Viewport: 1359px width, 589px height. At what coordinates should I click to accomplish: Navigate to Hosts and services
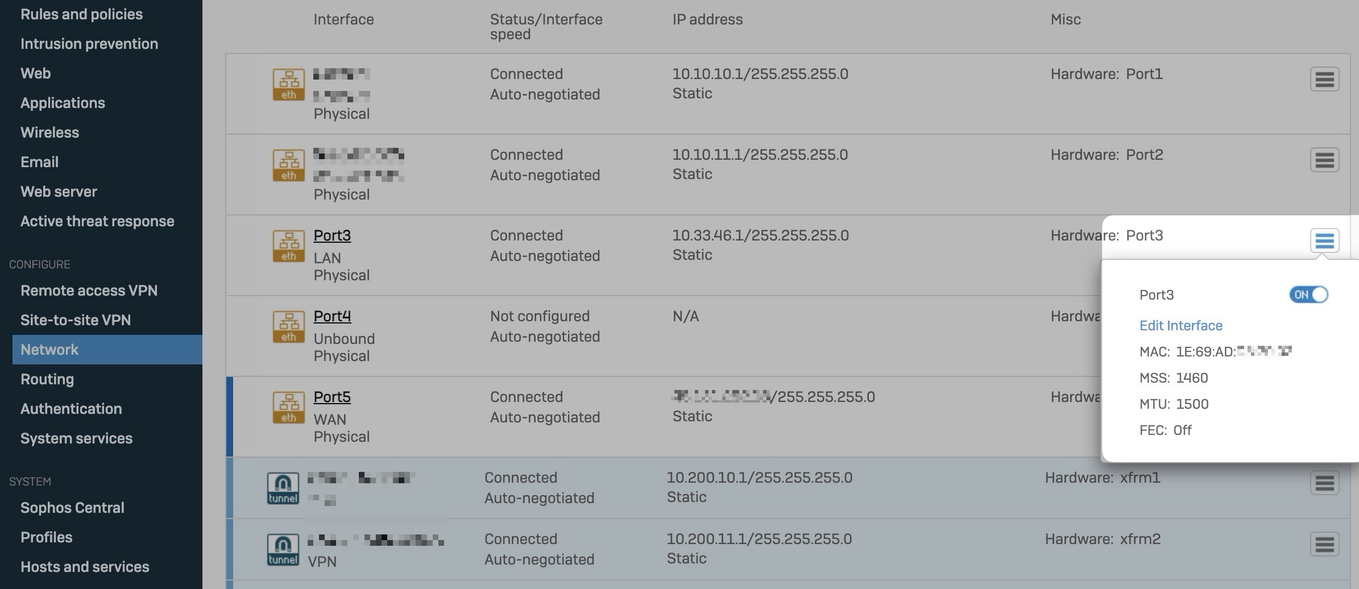coord(85,567)
